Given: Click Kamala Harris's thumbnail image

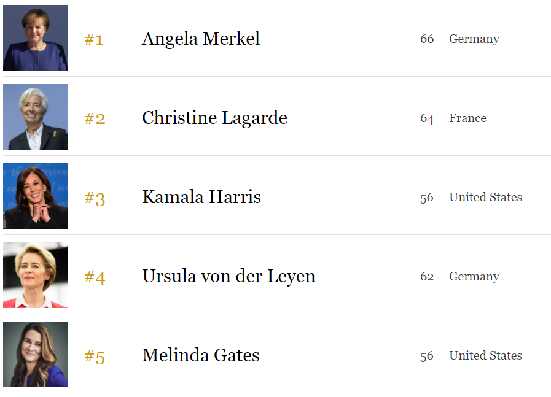Looking at the screenshot, I should 36,196.
